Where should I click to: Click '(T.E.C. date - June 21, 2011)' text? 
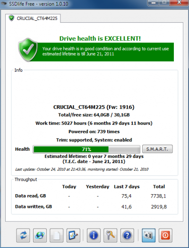tap(94, 162)
